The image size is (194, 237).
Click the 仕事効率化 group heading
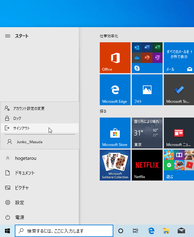click(109, 36)
